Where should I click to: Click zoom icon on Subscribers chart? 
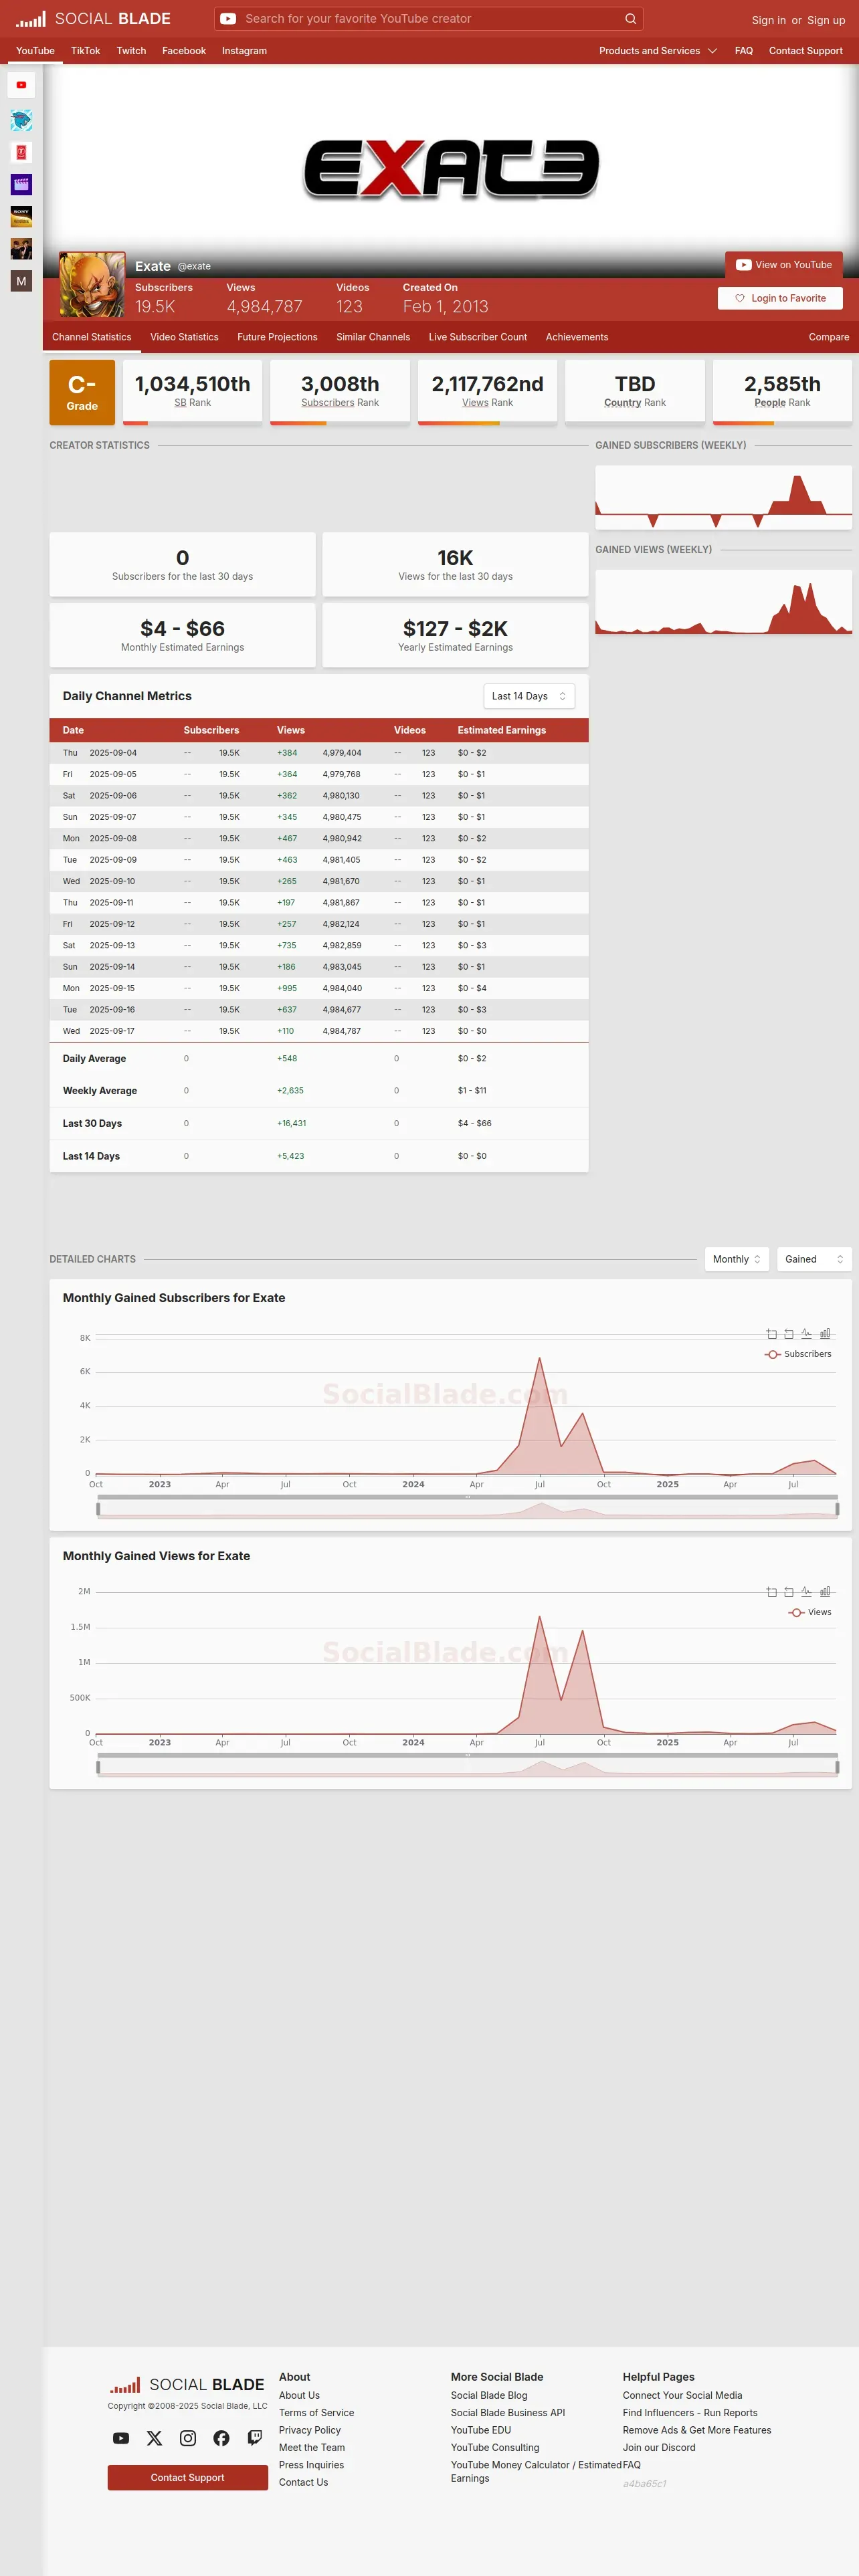(771, 1334)
